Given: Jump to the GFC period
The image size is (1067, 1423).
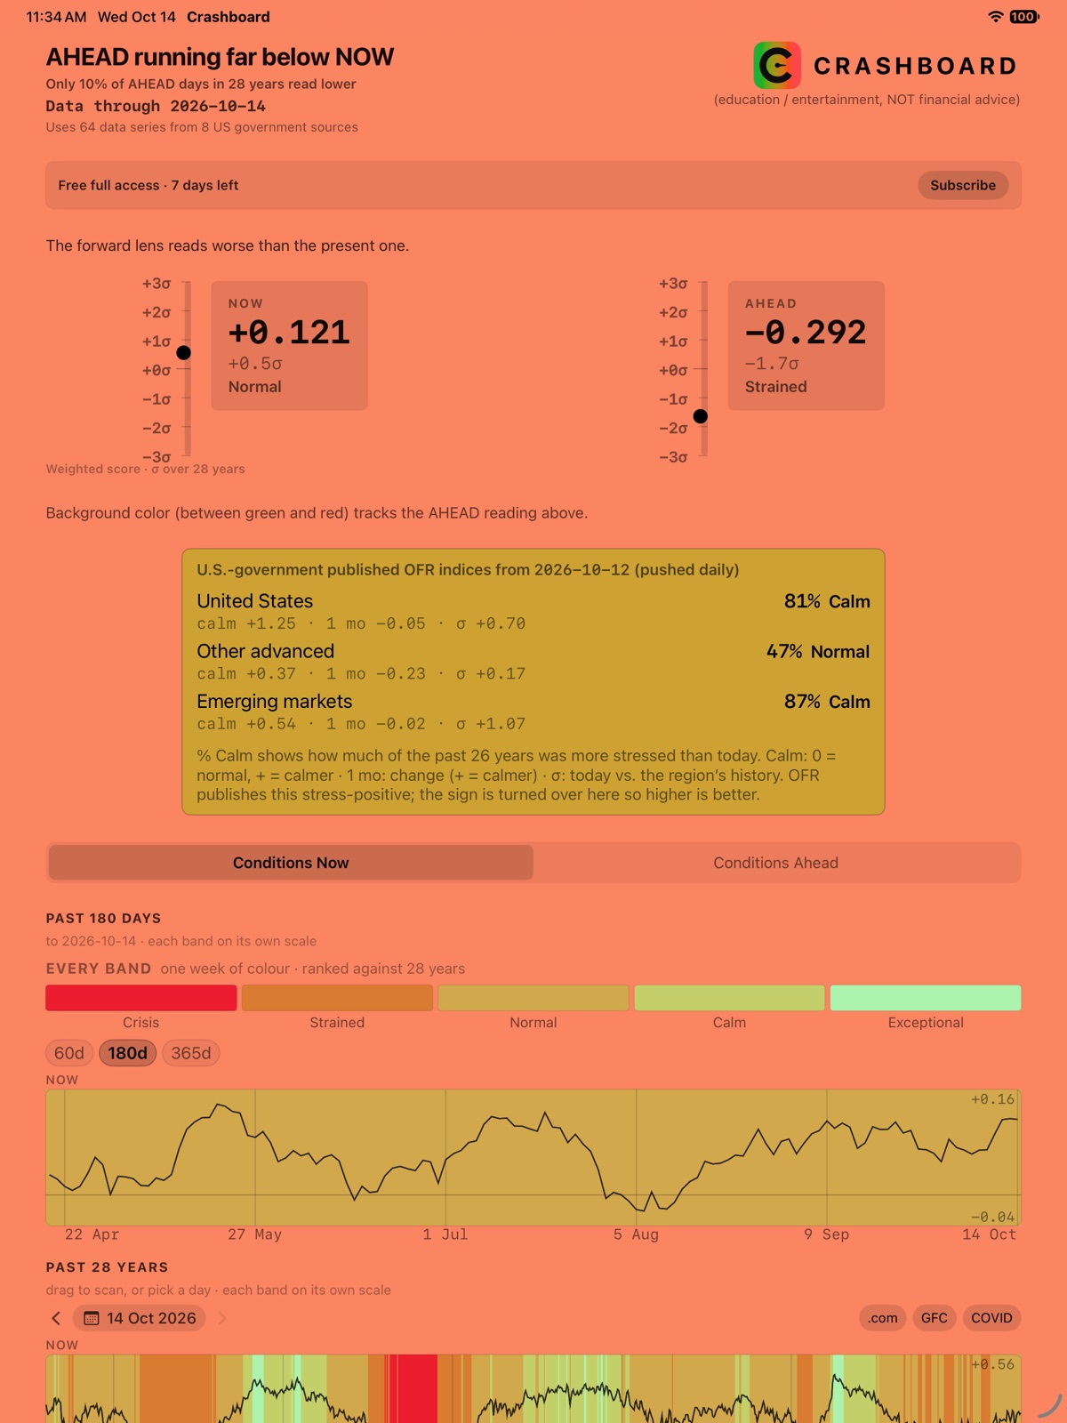Looking at the screenshot, I should (x=935, y=1318).
